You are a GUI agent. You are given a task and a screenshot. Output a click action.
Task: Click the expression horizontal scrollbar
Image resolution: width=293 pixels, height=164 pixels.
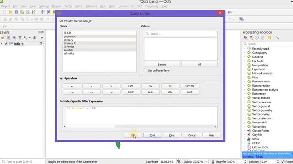pyautogui.click(x=140, y=127)
